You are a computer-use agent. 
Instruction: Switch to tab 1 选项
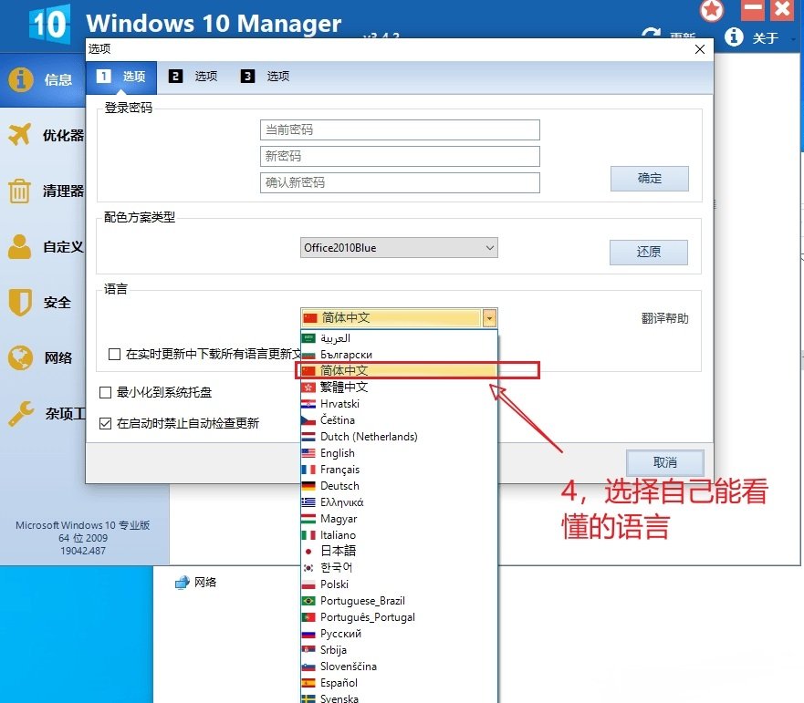click(x=121, y=77)
